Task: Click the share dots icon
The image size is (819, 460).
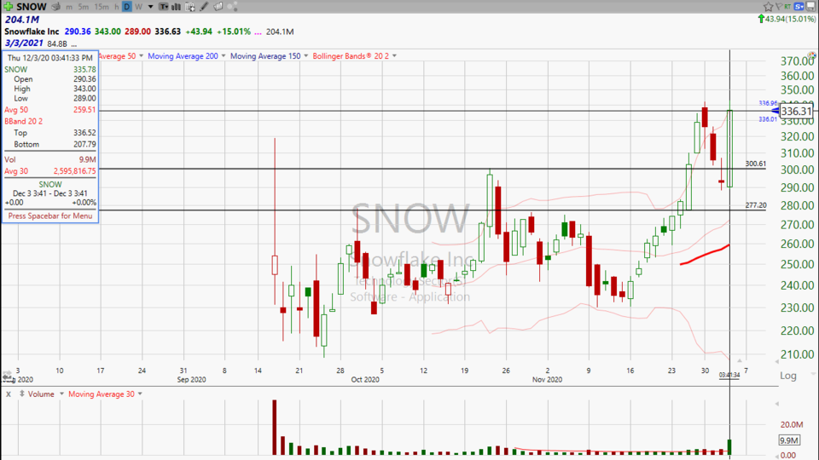Action: (x=233, y=7)
